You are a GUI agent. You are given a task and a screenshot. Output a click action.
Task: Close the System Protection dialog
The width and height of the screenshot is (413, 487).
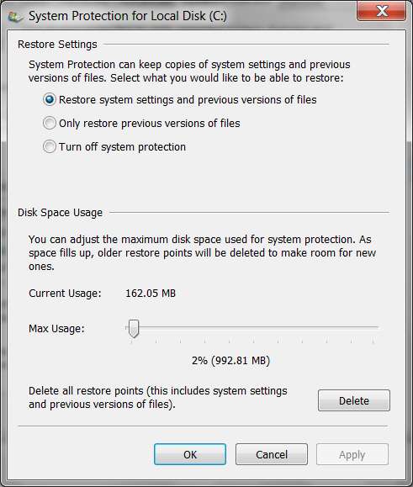click(x=381, y=11)
